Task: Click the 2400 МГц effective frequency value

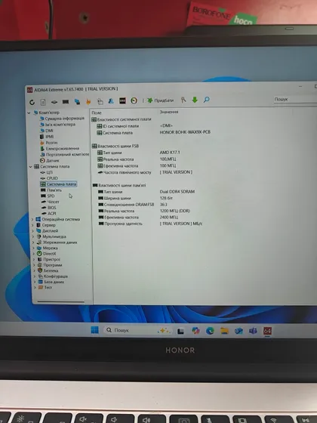Action: tap(169, 218)
